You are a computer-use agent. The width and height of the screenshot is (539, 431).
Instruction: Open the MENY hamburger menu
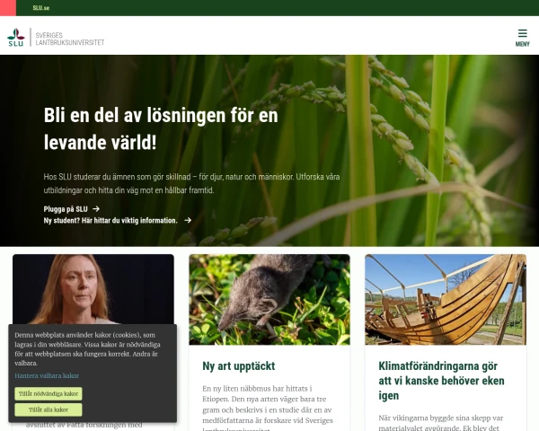point(522,38)
